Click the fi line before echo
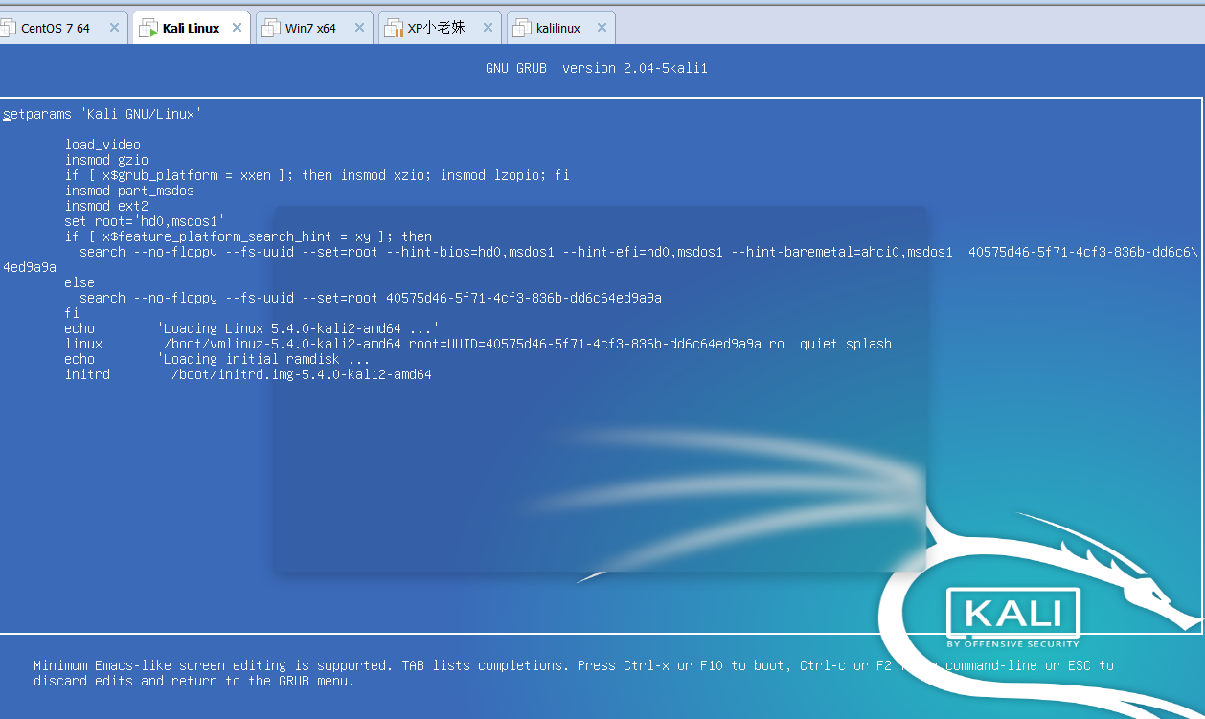The image size is (1205, 719). click(72, 313)
